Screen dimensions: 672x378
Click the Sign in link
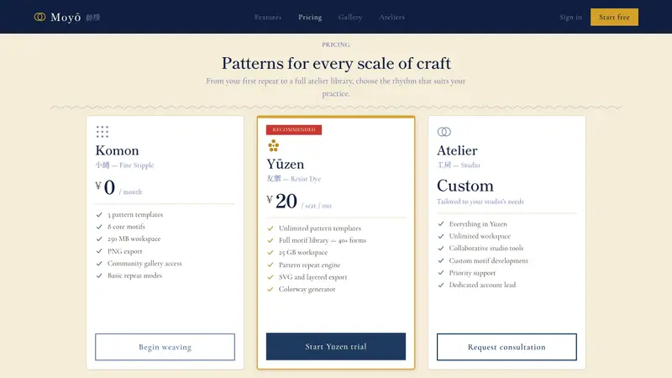pyautogui.click(x=570, y=17)
